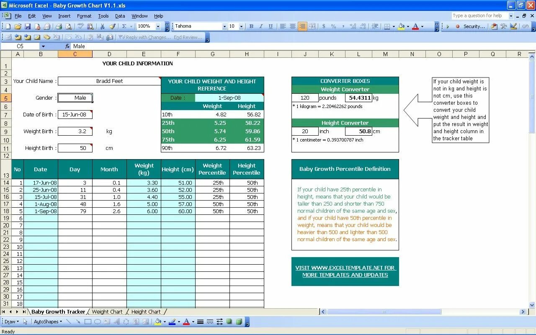Open the File menu

pos(18,16)
